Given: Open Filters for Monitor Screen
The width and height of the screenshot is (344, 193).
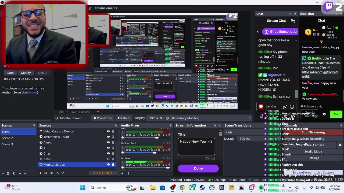Looking at the screenshot, I should [x=124, y=118].
